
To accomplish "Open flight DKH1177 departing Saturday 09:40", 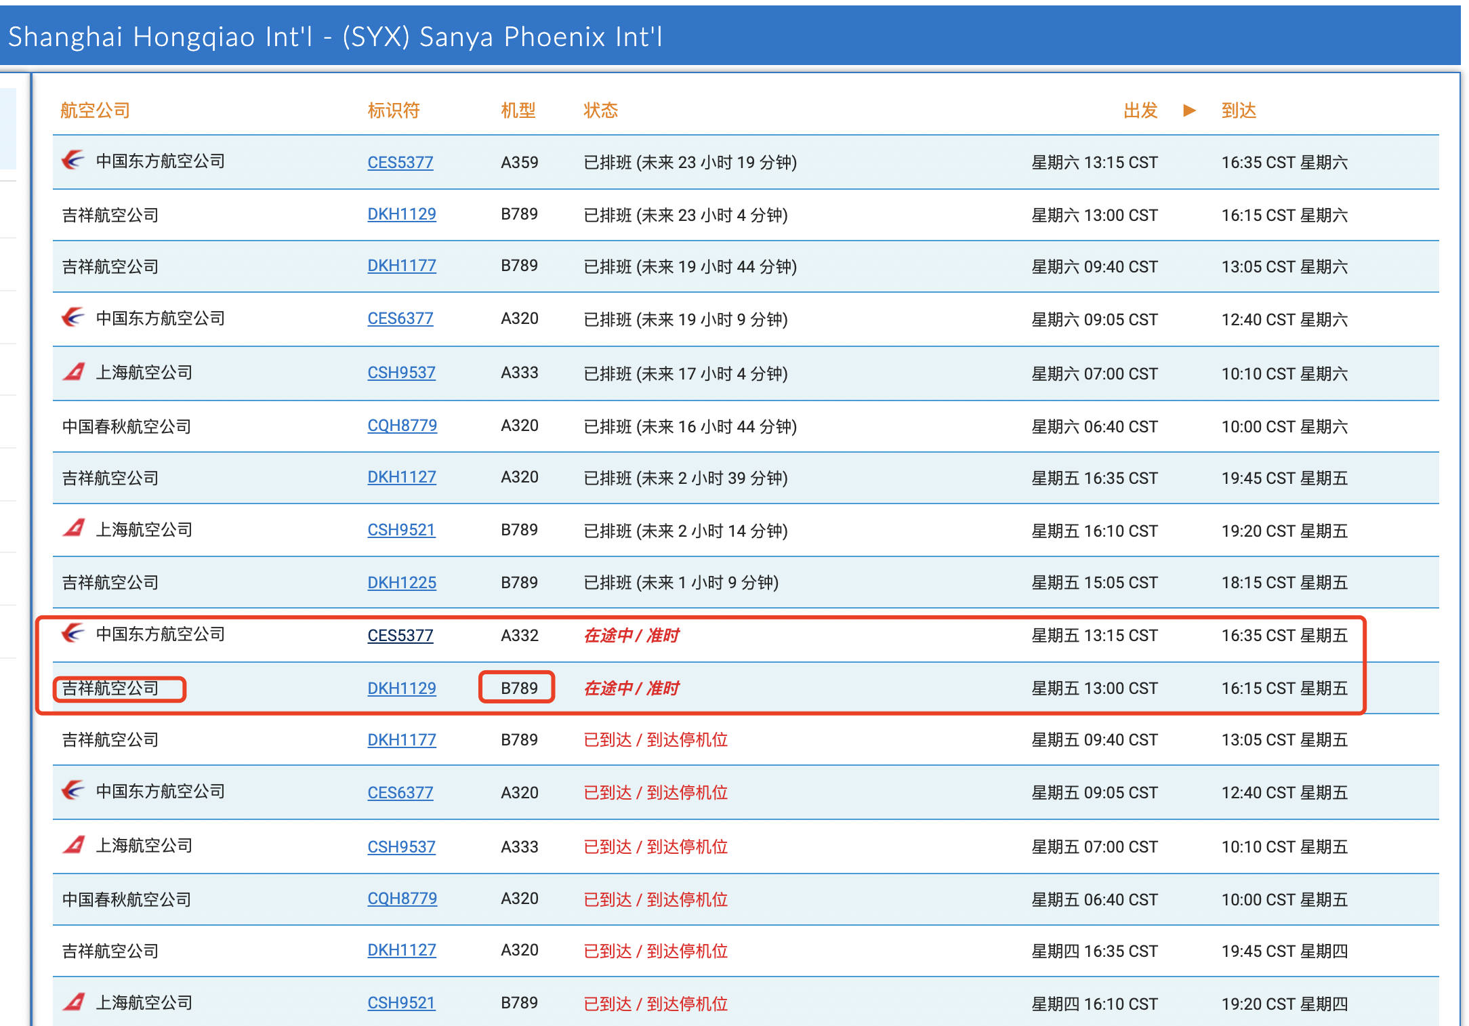I will pyautogui.click(x=402, y=266).
